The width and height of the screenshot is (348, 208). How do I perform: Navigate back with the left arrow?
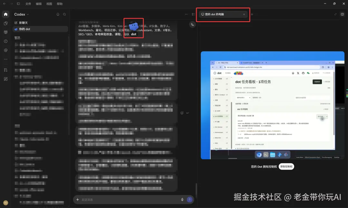pyautogui.click(x=5, y=4)
